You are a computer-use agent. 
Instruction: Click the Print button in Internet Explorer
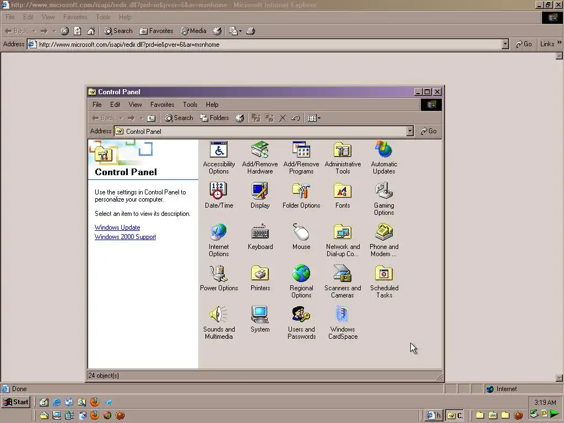coord(251,31)
